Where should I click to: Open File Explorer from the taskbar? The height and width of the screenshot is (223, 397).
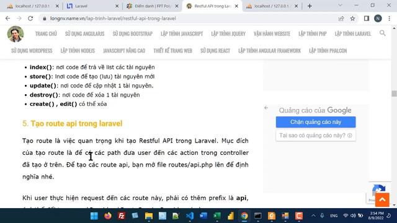tap(149, 216)
